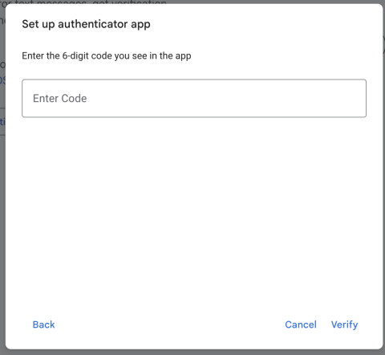
Task: Select the "Set up authenticator app" heading
Action: pyautogui.click(x=86, y=24)
